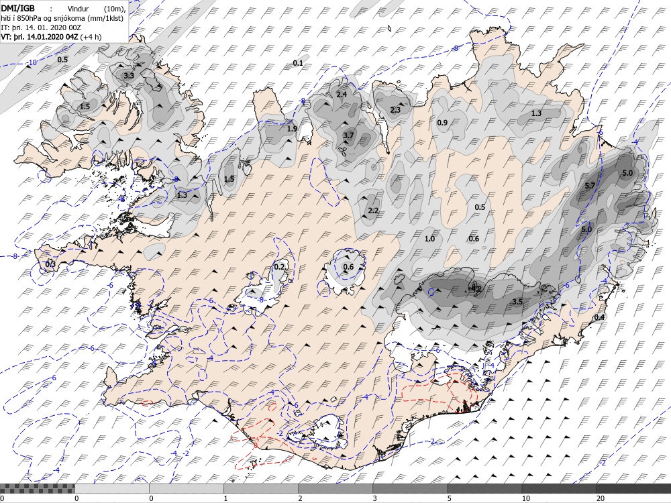Click the darkest legend swatch after 20
This screenshot has width=671, height=503.
click(633, 488)
